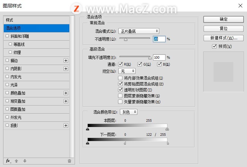Image resolution: width=247 pixels, height=167 pixels.
Task: Check 将内部效果混合成组
Action: coord(120,78)
